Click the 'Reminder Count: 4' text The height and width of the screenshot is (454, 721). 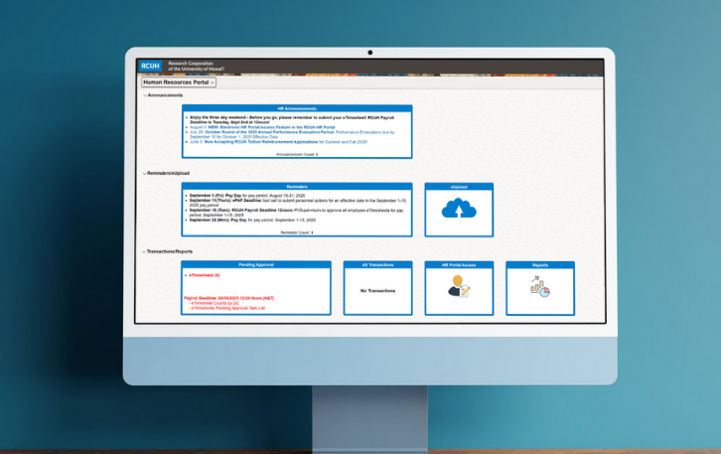click(x=297, y=232)
